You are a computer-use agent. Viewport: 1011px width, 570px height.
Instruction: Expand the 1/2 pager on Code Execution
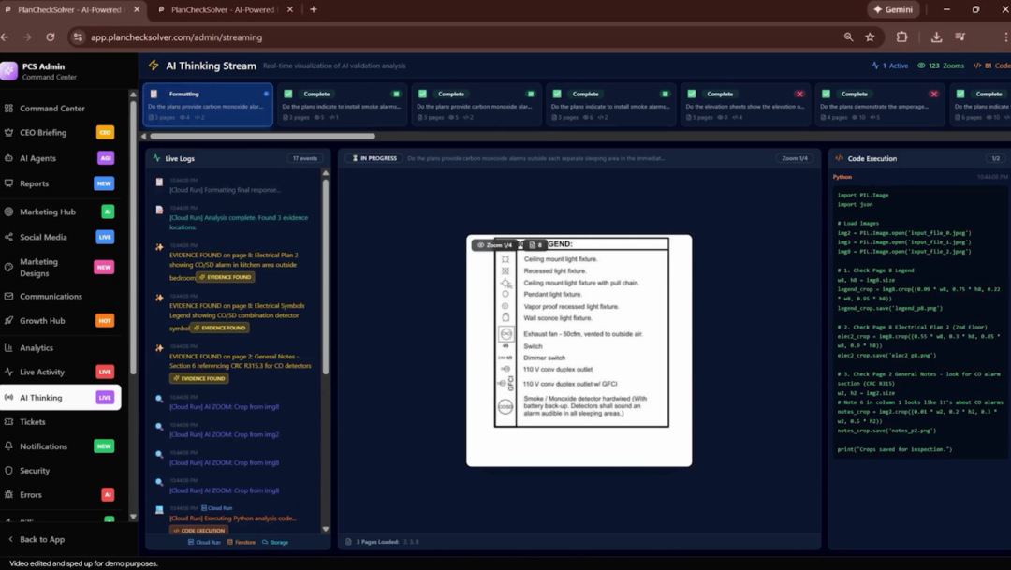pos(996,157)
